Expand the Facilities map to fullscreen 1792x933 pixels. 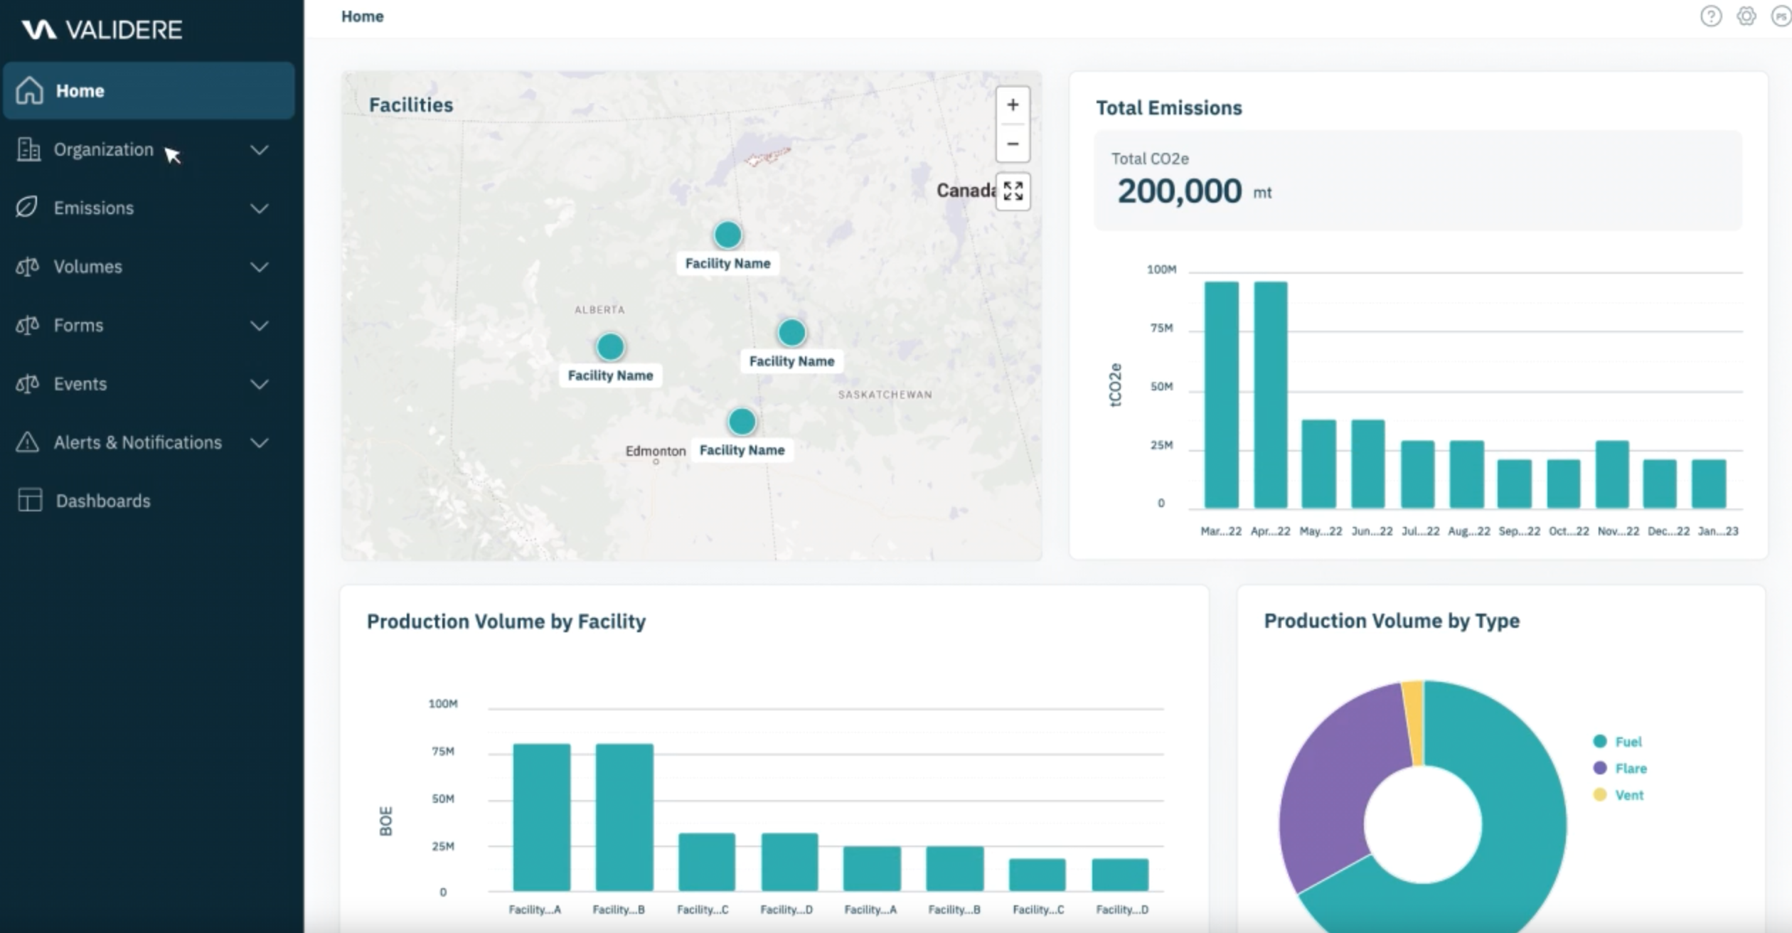click(1013, 191)
